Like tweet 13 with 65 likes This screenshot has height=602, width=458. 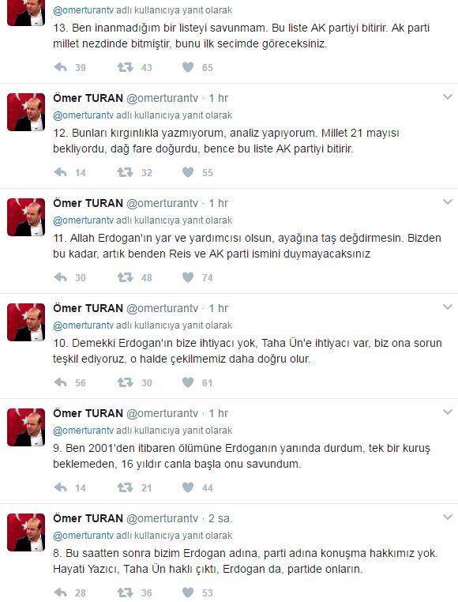(188, 68)
